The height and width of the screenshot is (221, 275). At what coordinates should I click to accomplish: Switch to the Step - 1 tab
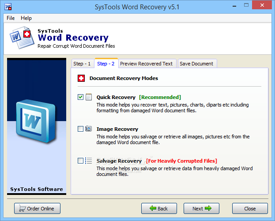click(x=82, y=64)
